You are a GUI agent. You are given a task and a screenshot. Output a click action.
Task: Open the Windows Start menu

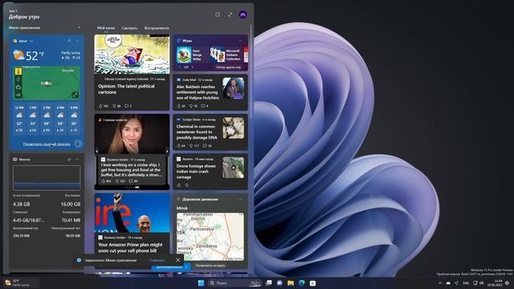(201, 283)
